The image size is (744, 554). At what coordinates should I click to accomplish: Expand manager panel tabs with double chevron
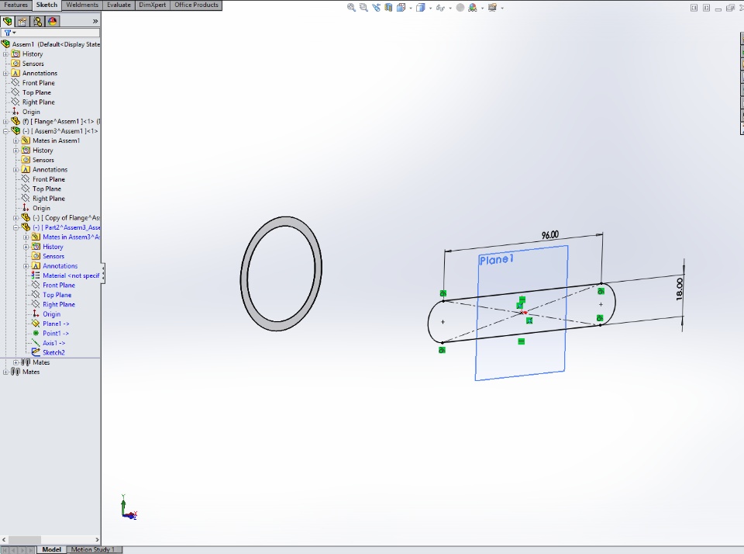[x=95, y=22]
